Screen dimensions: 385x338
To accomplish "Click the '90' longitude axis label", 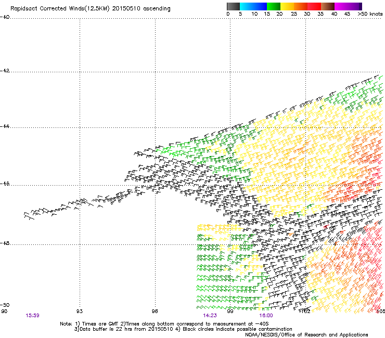I will [4, 311].
